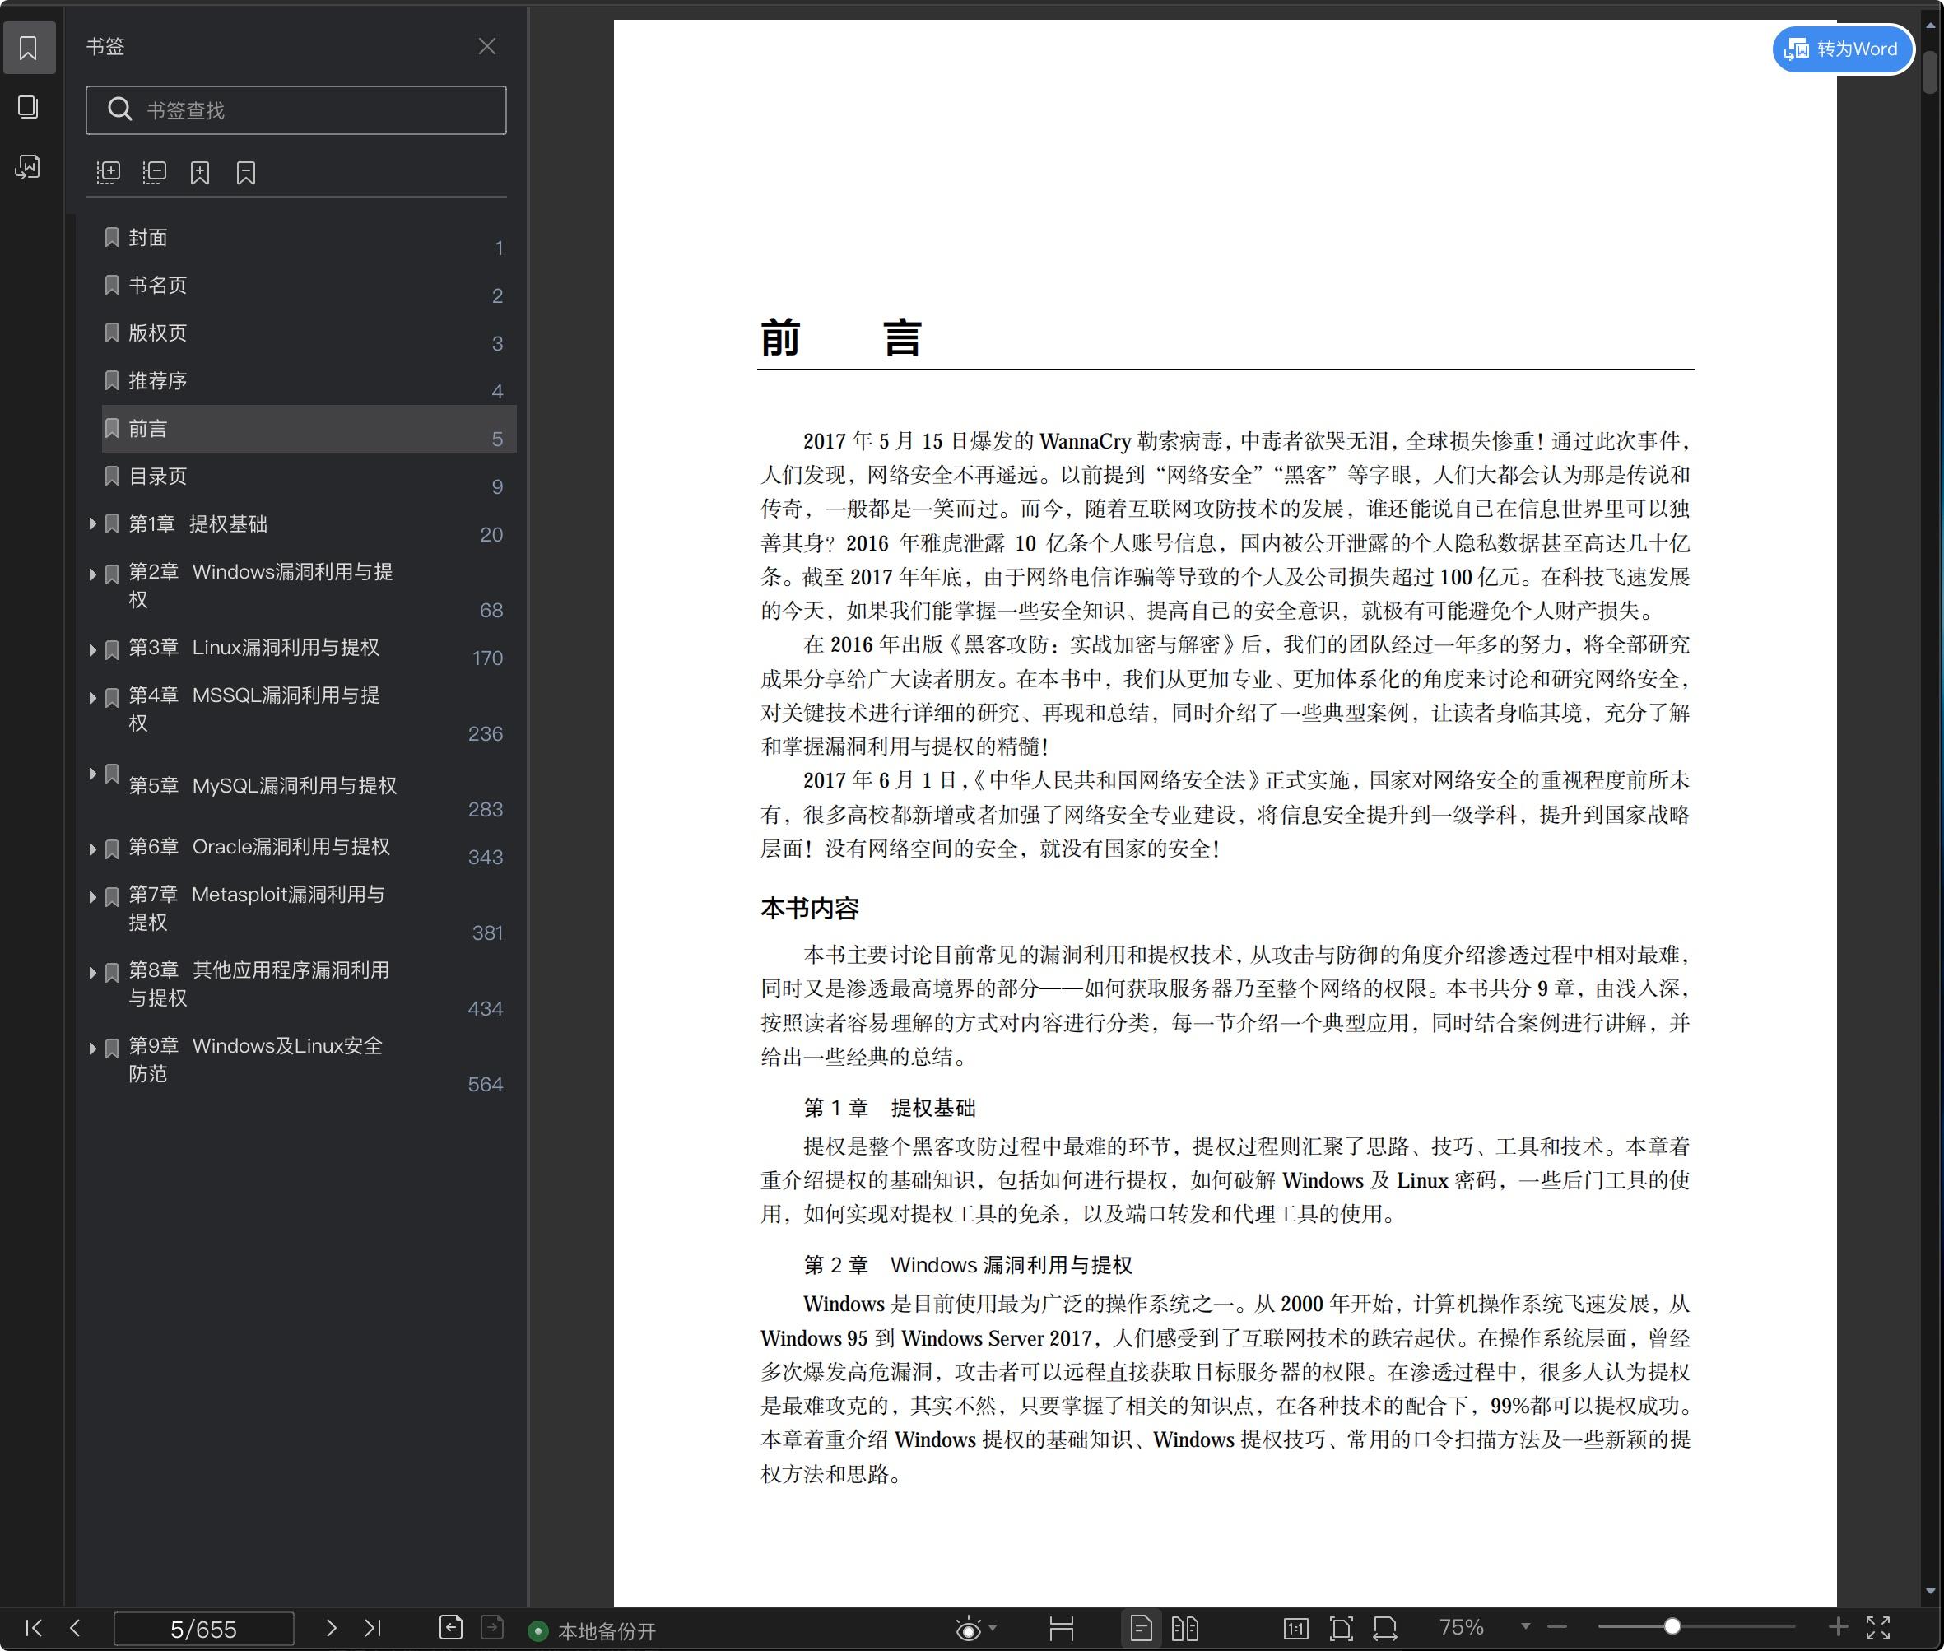Viewport: 1944px width, 1651px height.
Task: Open the bookmarks sidebar panel icon
Action: click(28, 48)
